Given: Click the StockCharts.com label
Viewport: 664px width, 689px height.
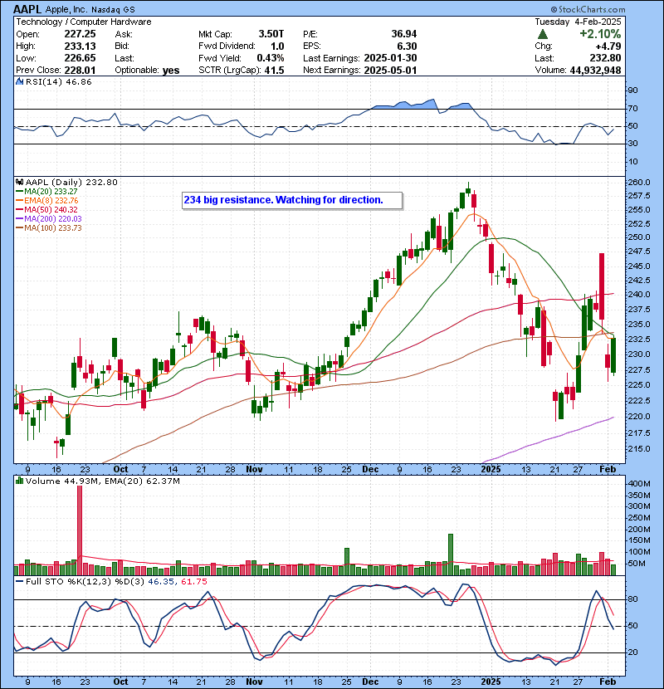Looking at the screenshot, I should click(588, 9).
